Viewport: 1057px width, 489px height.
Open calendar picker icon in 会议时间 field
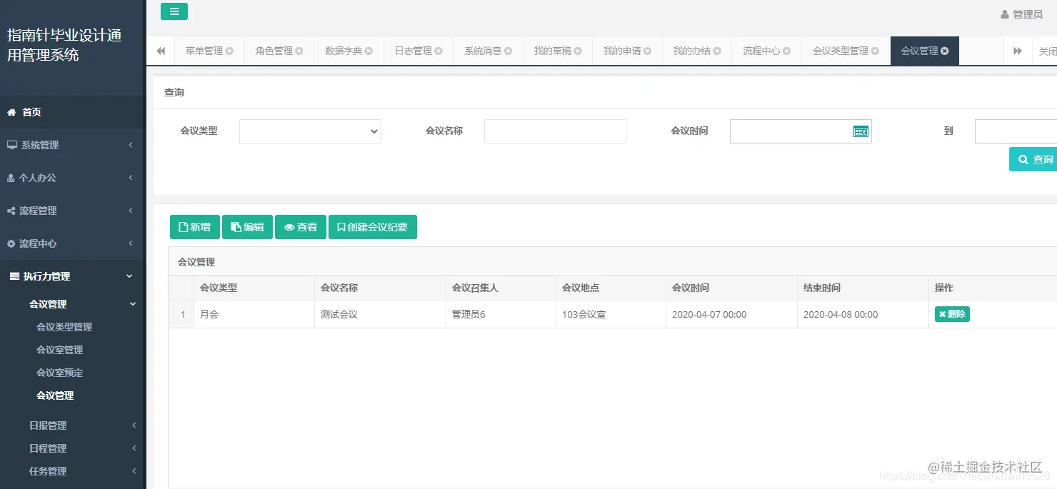(x=861, y=131)
